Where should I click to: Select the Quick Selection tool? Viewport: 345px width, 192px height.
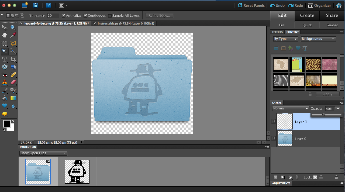[x=13, y=51]
